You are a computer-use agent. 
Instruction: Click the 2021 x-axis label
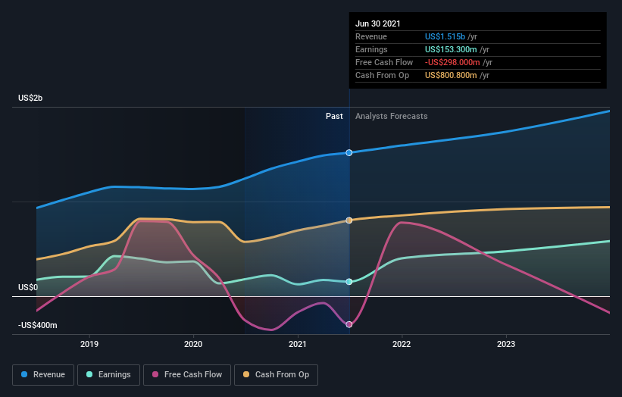298,344
